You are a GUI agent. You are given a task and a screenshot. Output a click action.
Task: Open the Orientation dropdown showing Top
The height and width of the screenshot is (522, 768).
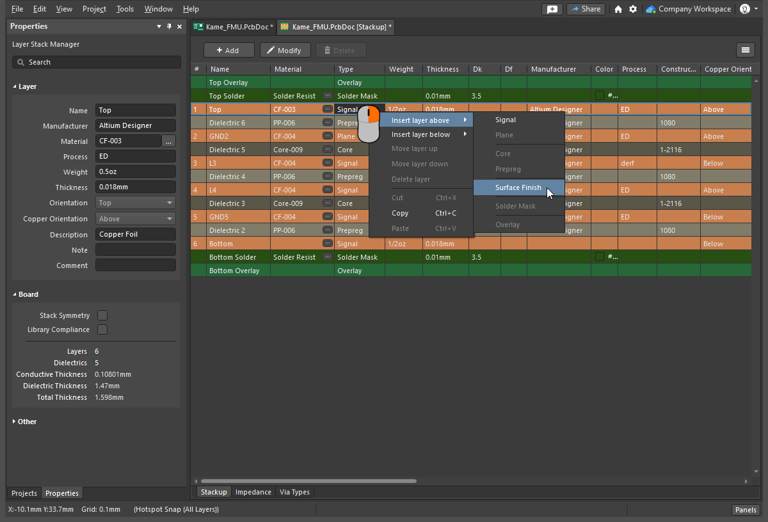point(135,203)
